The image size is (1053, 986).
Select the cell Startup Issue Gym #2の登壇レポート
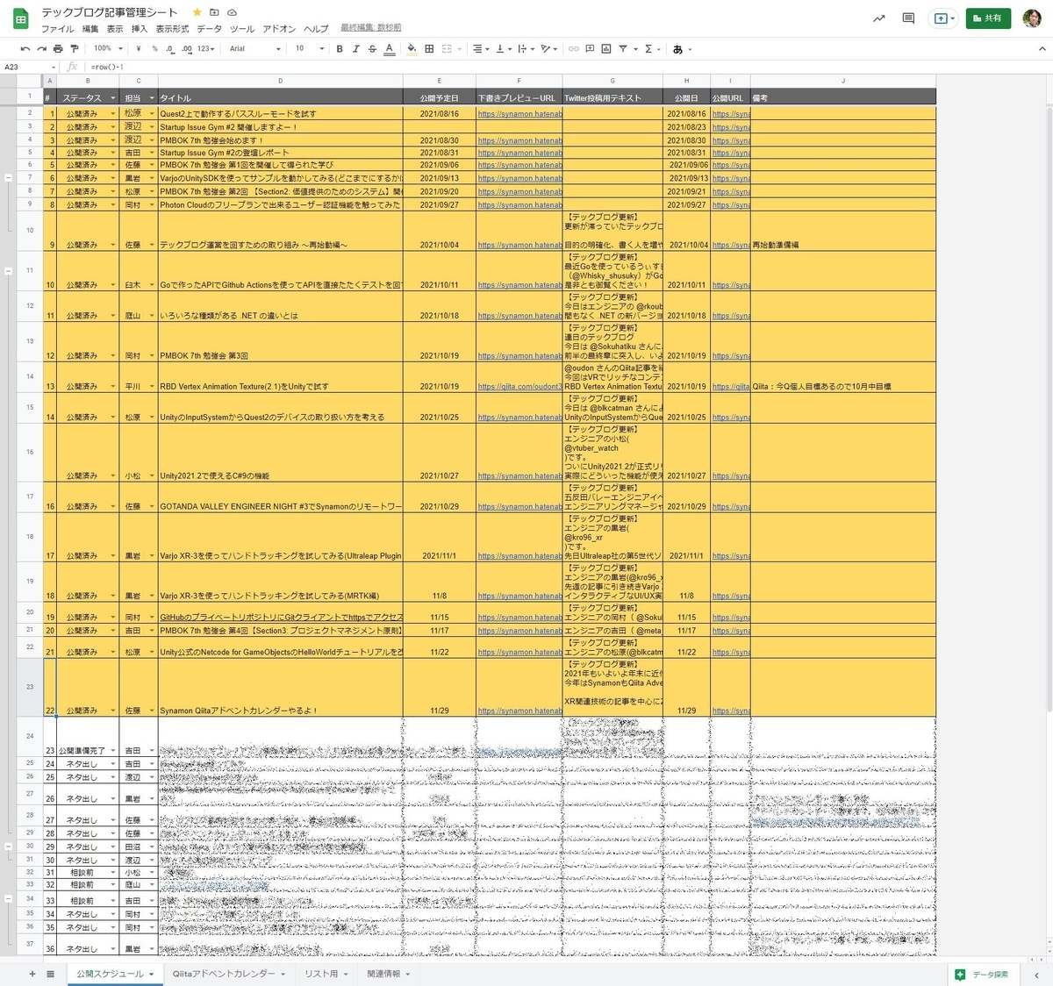click(281, 153)
